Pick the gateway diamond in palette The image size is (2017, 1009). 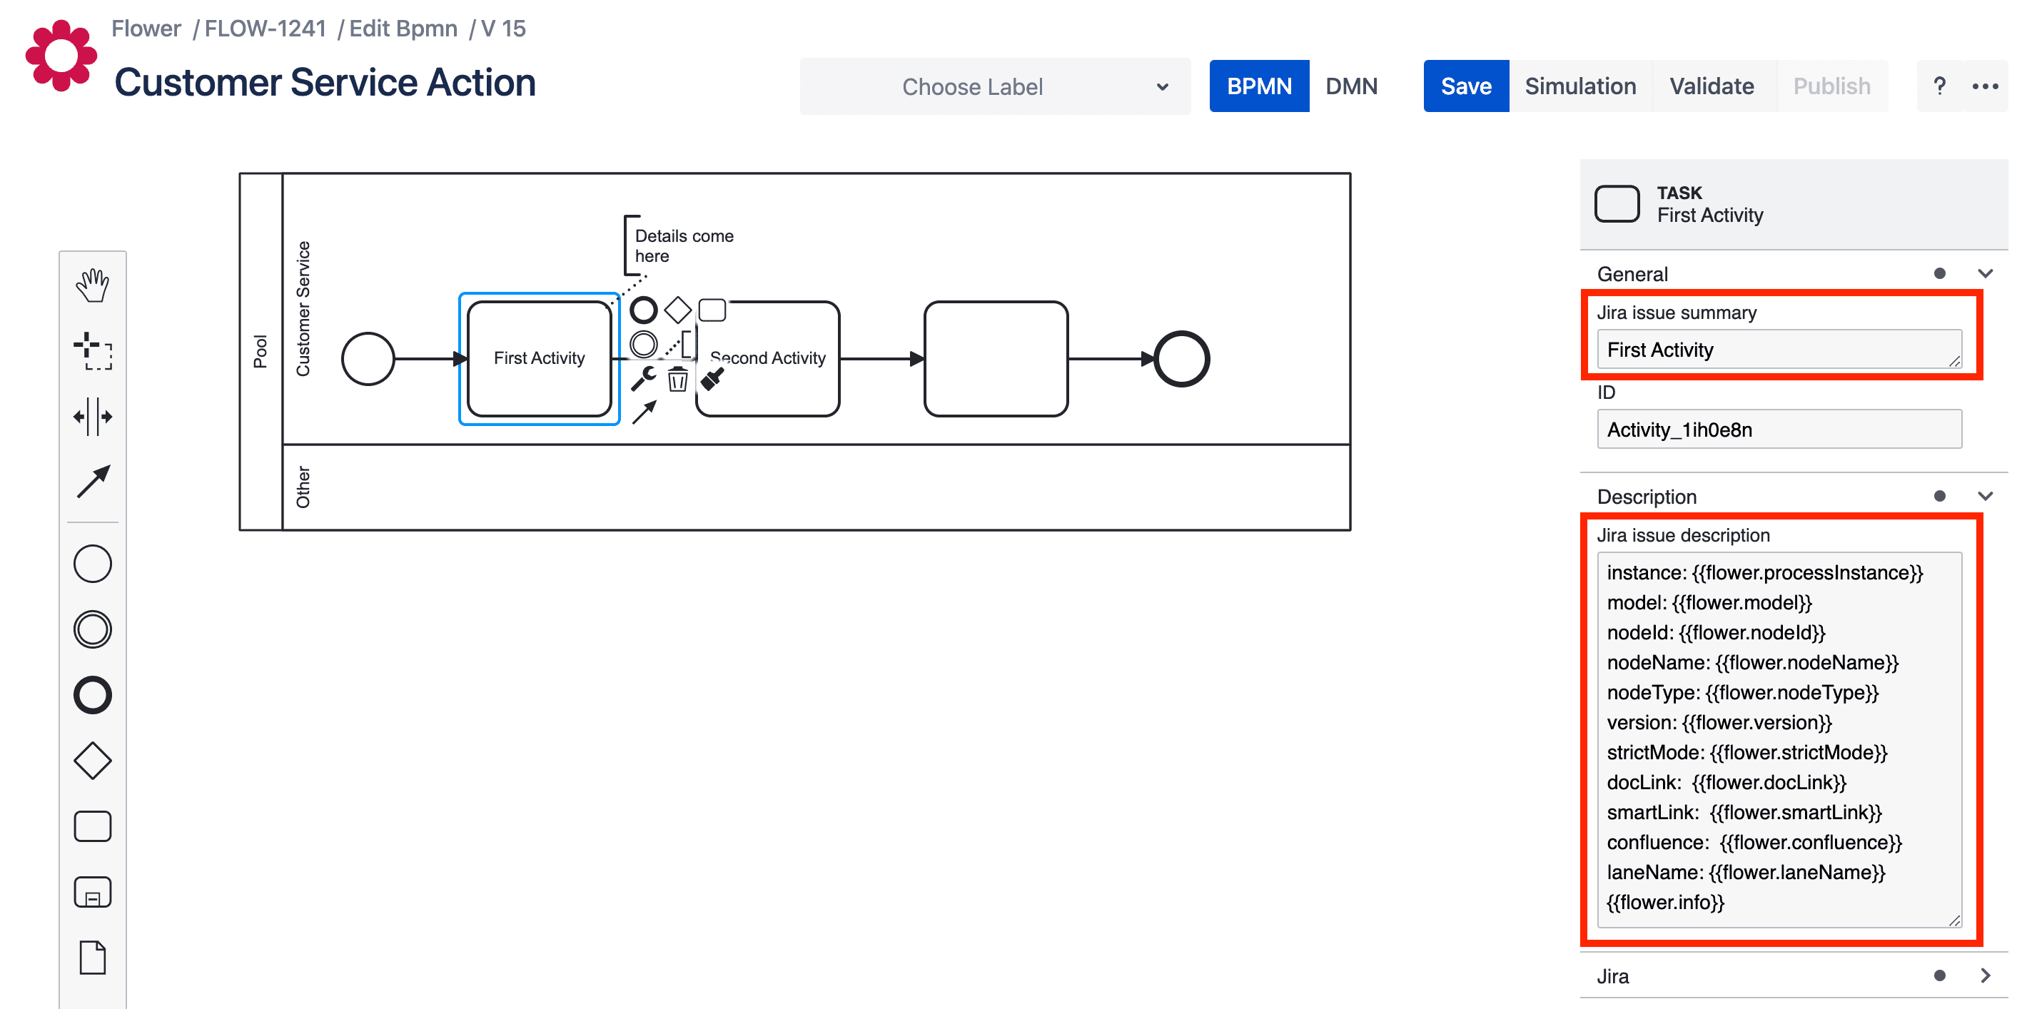click(x=92, y=760)
